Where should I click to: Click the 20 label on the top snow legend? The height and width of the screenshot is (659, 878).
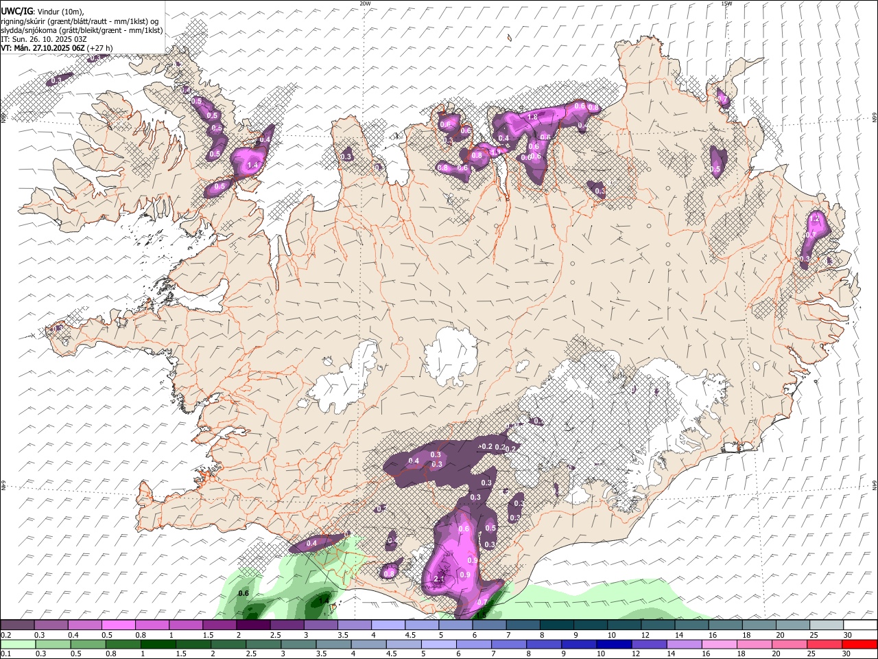[x=780, y=635]
